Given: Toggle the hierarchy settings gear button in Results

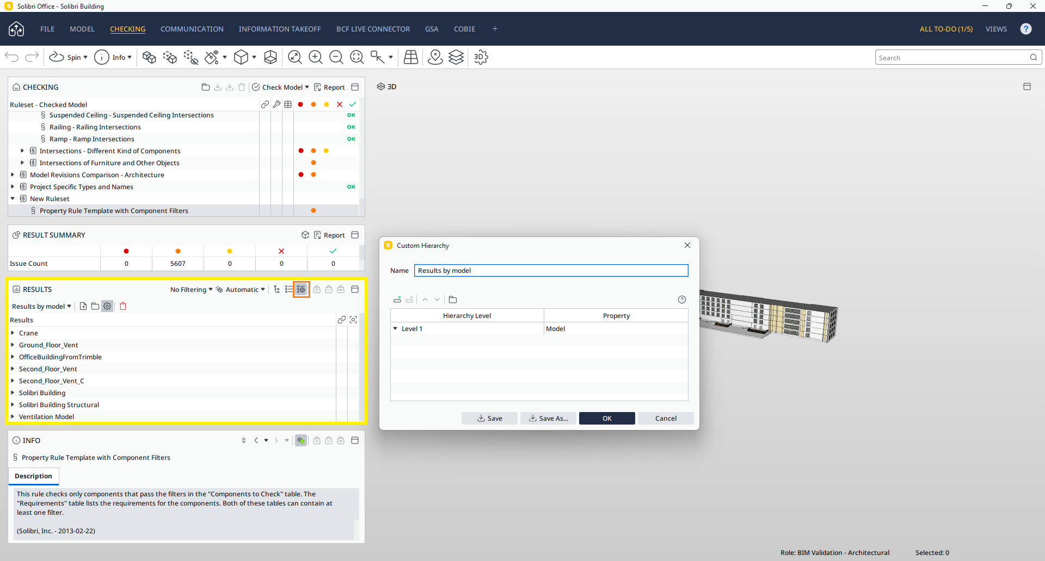Looking at the screenshot, I should point(107,306).
